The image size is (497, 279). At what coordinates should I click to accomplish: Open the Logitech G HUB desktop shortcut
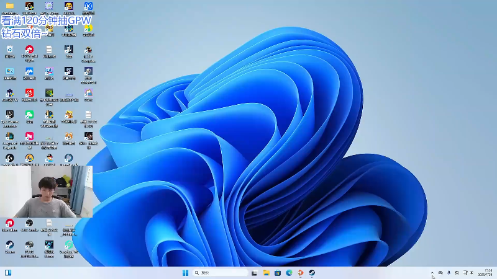9,158
